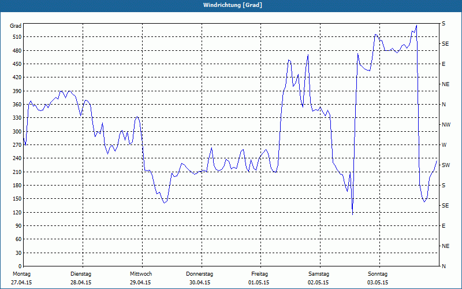
Task: Select the 'Dienstag' day label
Action: coord(81,274)
